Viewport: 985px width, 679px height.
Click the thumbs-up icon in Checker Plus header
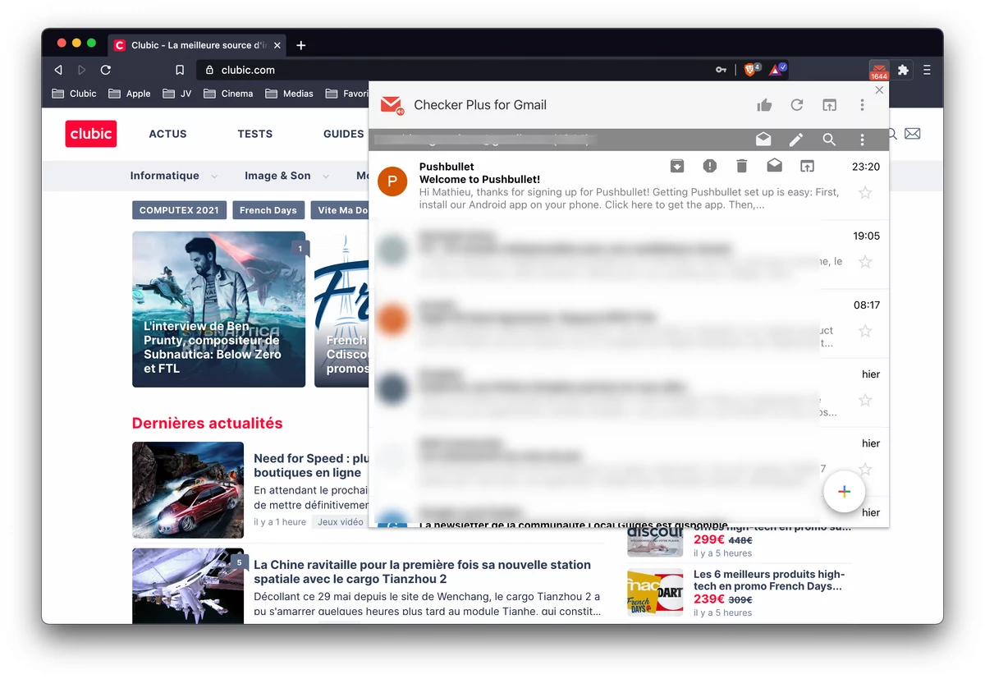point(764,105)
